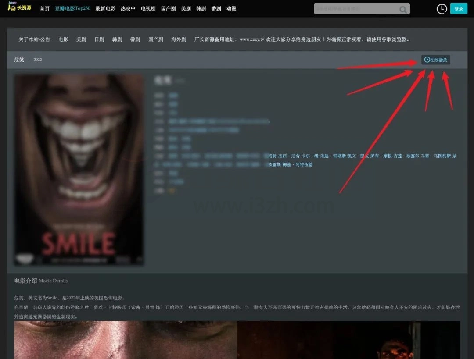
Task: Open 动漫 in the top navigation
Action: pyautogui.click(x=231, y=9)
